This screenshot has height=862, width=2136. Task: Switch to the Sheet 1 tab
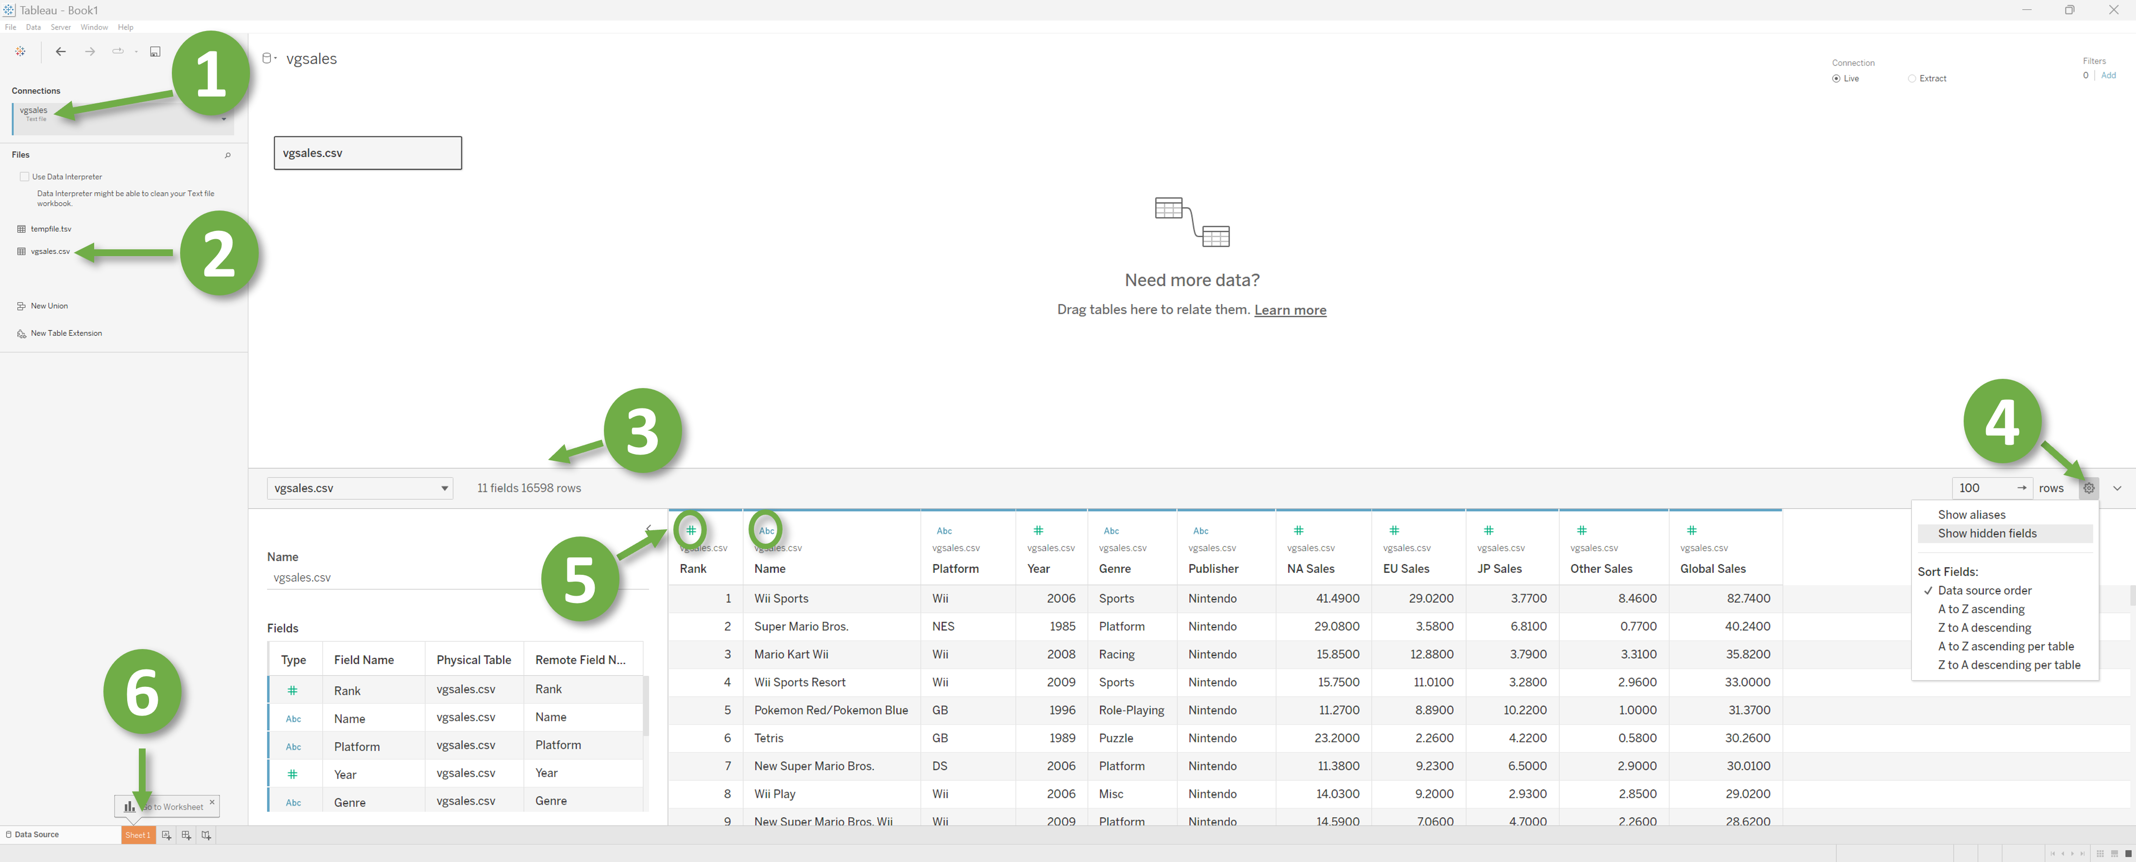tap(138, 835)
